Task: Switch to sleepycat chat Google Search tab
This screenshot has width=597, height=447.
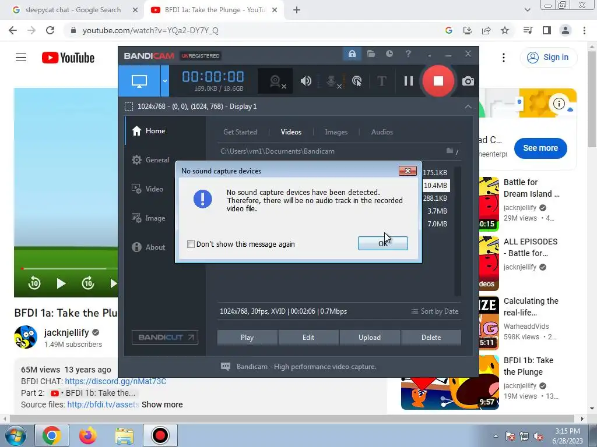Action: pos(72,10)
